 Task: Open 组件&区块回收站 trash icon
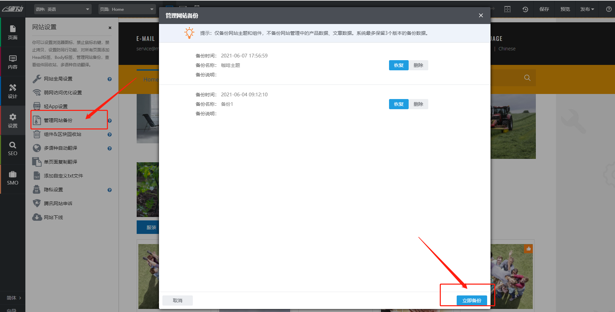pos(37,134)
